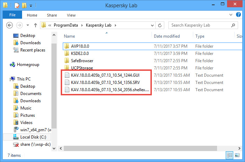Click the search magnifier icon

tap(233, 25)
